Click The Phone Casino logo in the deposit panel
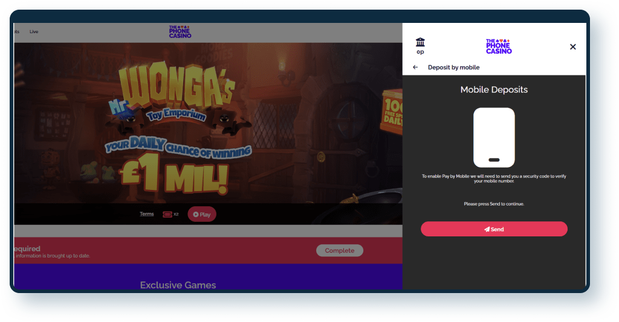This screenshot has width=619, height=322. click(499, 46)
